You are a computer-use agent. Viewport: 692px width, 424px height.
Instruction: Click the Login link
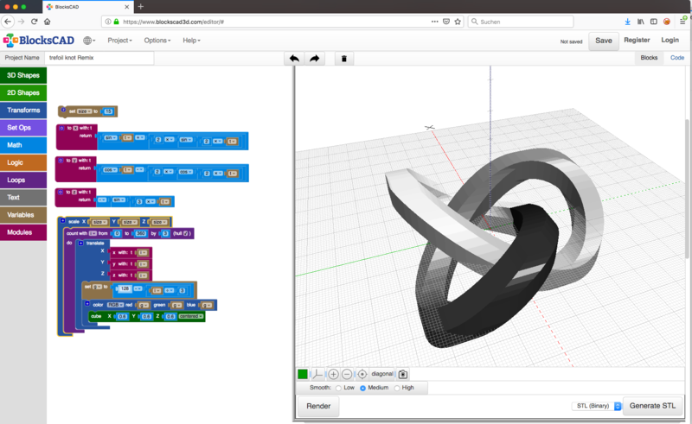[670, 40]
